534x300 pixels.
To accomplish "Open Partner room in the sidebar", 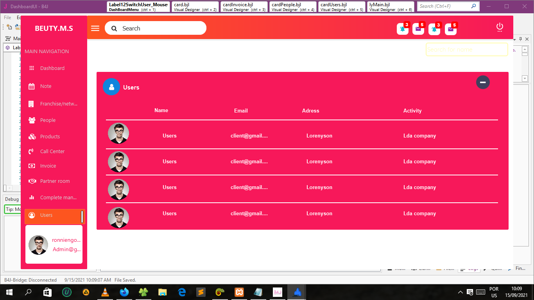I will (55, 181).
